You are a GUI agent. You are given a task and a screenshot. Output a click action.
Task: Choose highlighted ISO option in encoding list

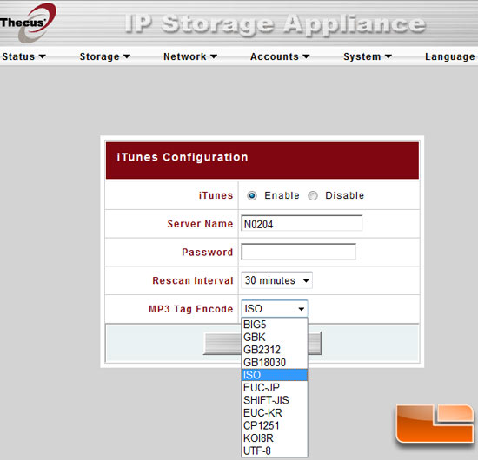pos(274,375)
